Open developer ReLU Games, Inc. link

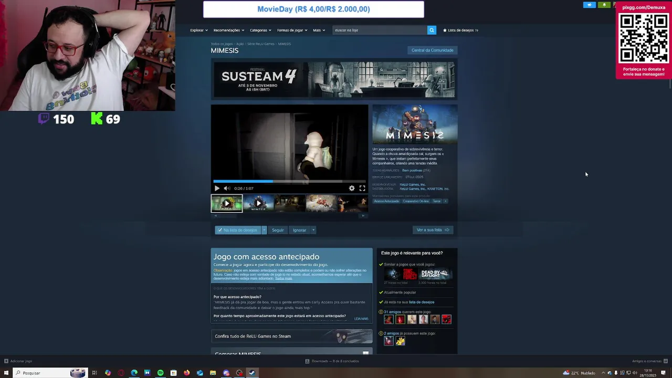click(413, 184)
